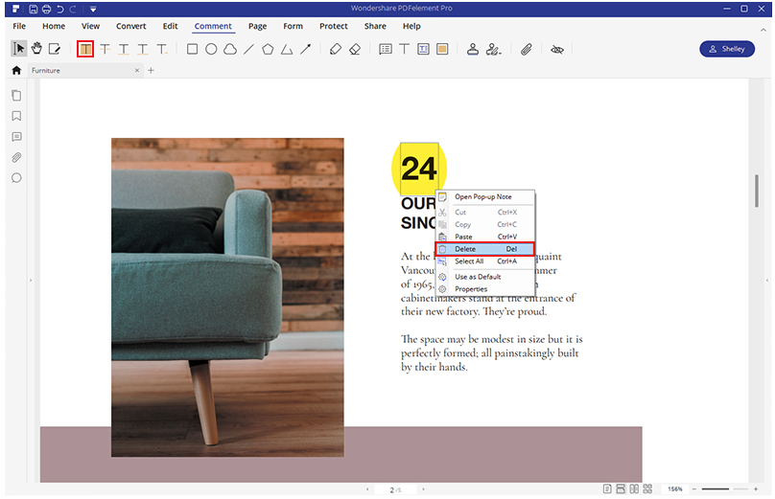The width and height of the screenshot is (775, 499).
Task: Undo the last action
Action: pyautogui.click(x=59, y=9)
